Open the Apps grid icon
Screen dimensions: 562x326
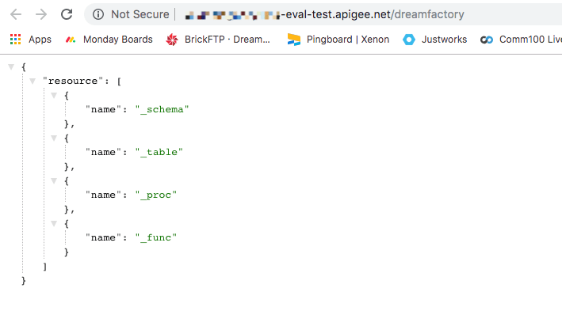click(15, 39)
